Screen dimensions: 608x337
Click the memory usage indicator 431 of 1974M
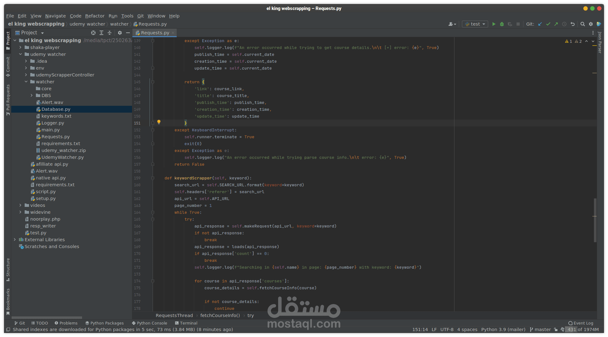pos(583,330)
